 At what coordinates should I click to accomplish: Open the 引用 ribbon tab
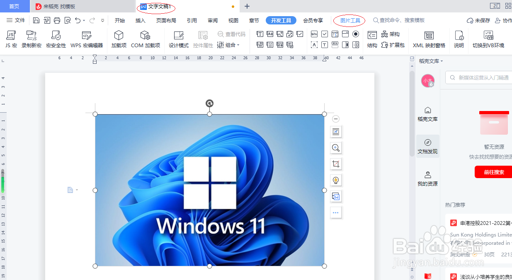coord(192,20)
